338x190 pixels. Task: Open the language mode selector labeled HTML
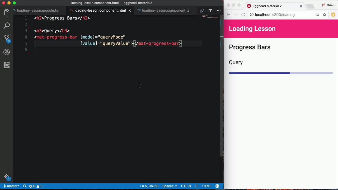(x=207, y=186)
